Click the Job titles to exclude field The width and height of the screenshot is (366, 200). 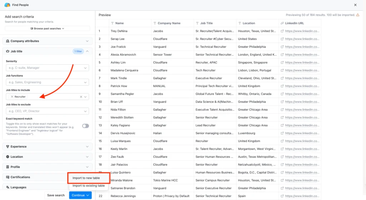tap(45, 111)
